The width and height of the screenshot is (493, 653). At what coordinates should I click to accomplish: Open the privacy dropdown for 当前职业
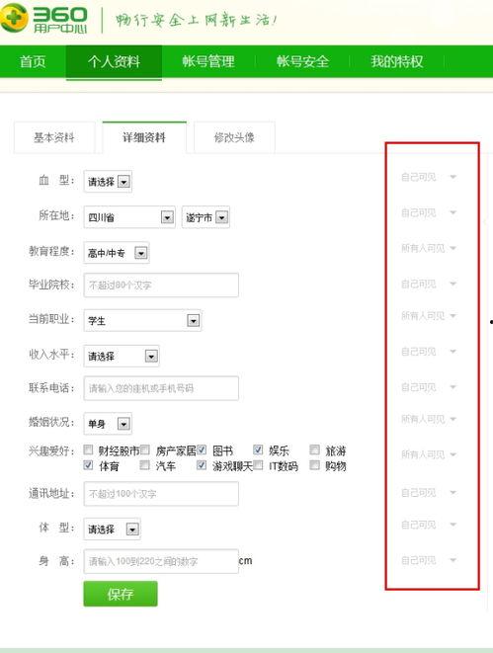429,316
